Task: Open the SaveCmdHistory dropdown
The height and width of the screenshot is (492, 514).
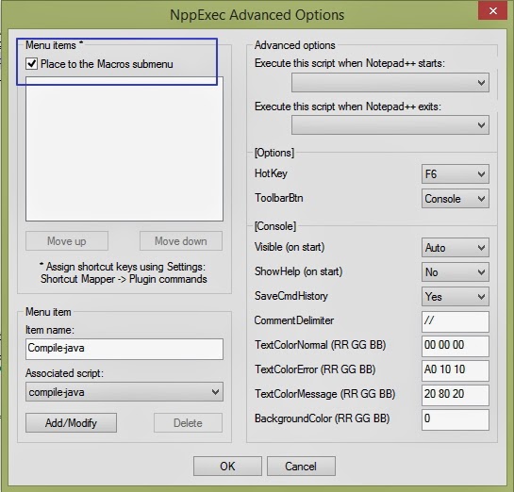Action: pos(455,297)
